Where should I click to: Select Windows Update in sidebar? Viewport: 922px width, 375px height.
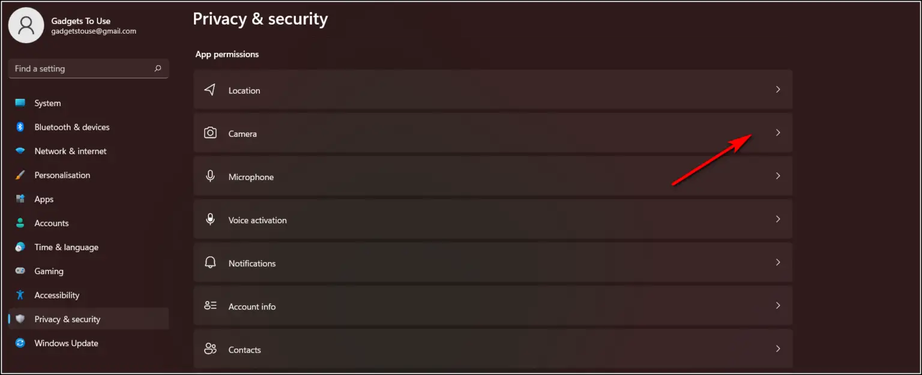[x=66, y=343]
